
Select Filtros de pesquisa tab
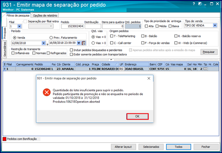pos(18,16)
